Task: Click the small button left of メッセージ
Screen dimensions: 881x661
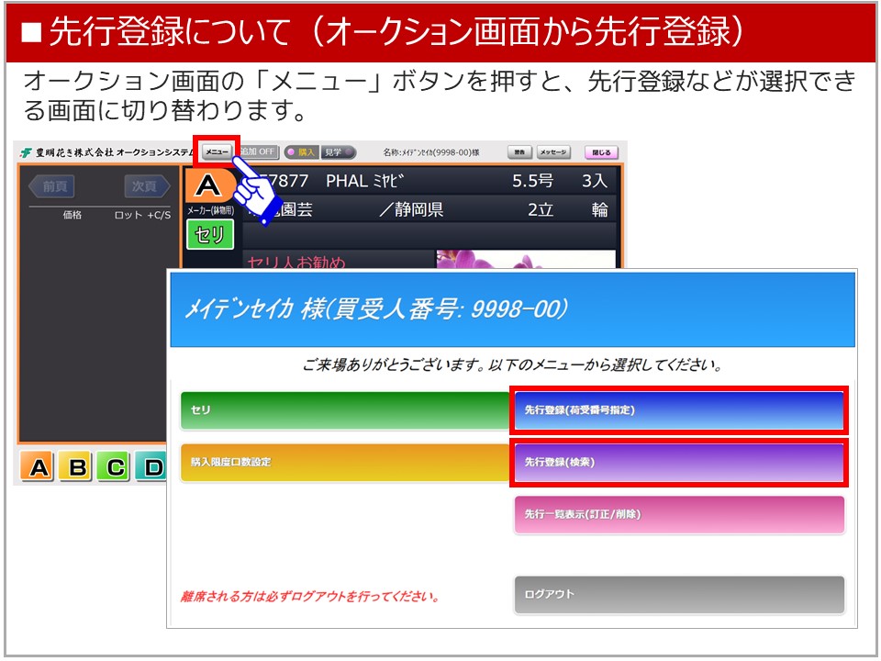Action: click(x=519, y=152)
